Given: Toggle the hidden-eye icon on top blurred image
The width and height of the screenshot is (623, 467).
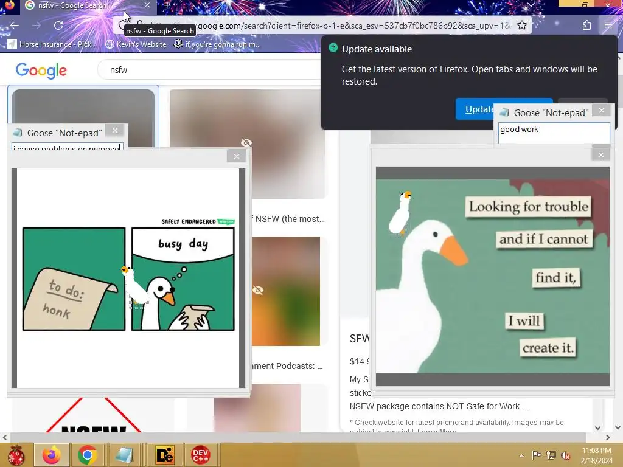Looking at the screenshot, I should click(x=246, y=142).
